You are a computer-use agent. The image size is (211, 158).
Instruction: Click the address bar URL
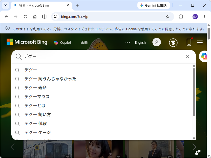coord(75,17)
